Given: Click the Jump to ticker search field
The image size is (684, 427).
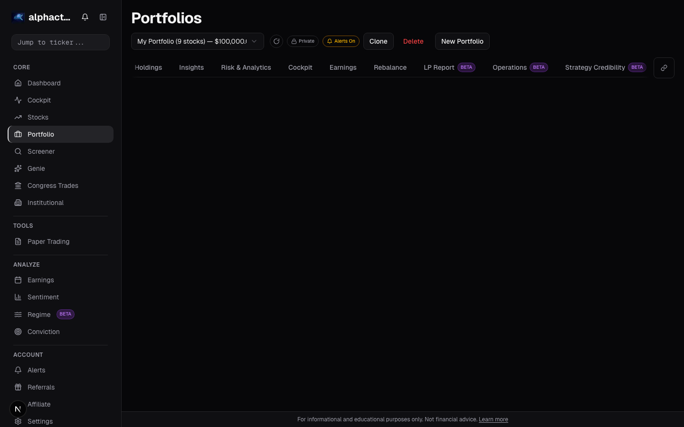Looking at the screenshot, I should (x=60, y=42).
